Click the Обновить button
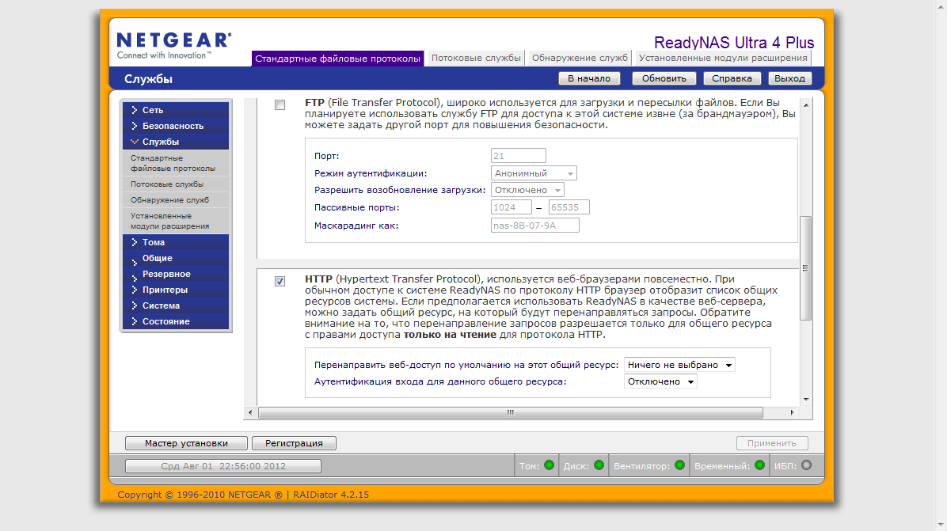 coord(664,78)
